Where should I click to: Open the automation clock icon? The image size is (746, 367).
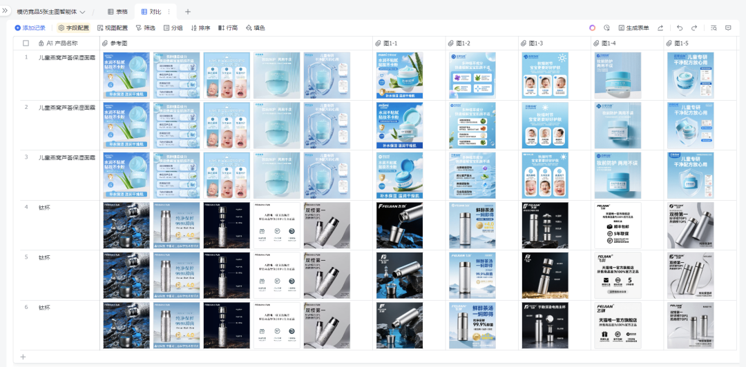point(606,28)
